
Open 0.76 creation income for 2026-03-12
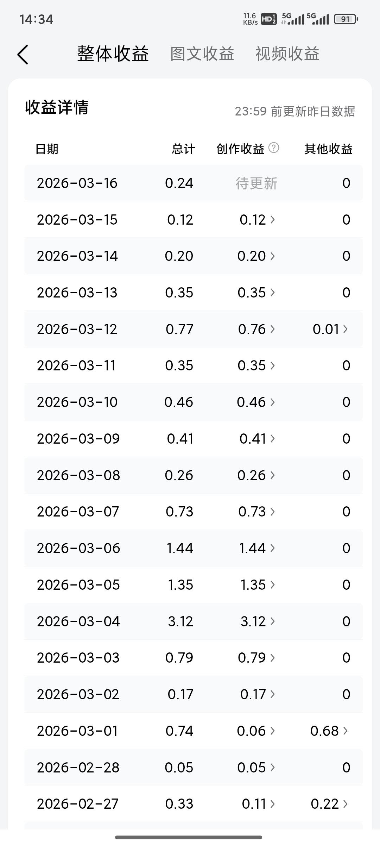256,329
